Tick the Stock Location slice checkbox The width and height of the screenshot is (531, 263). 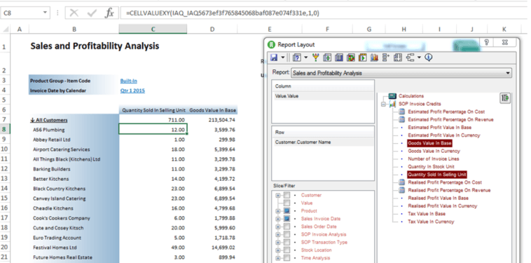[287, 250]
